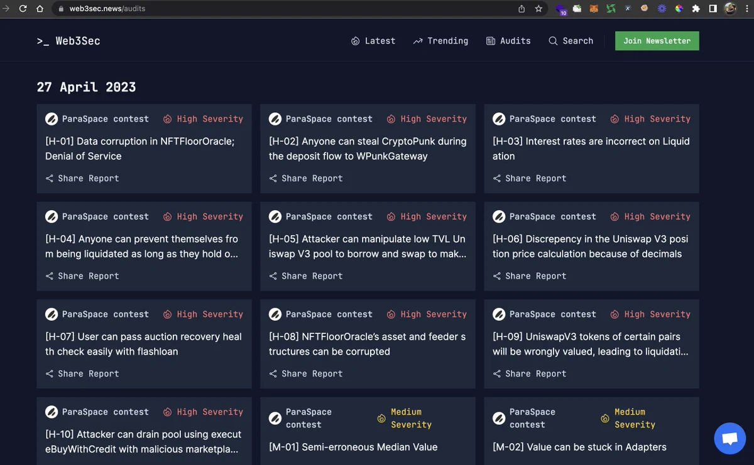Share Report for the H-08 card

pyautogui.click(x=306, y=373)
